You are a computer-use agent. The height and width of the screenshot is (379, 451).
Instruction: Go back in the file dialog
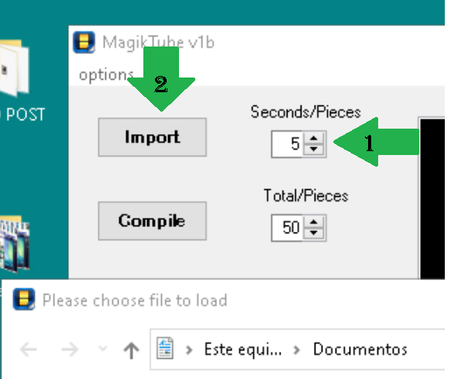tap(28, 350)
